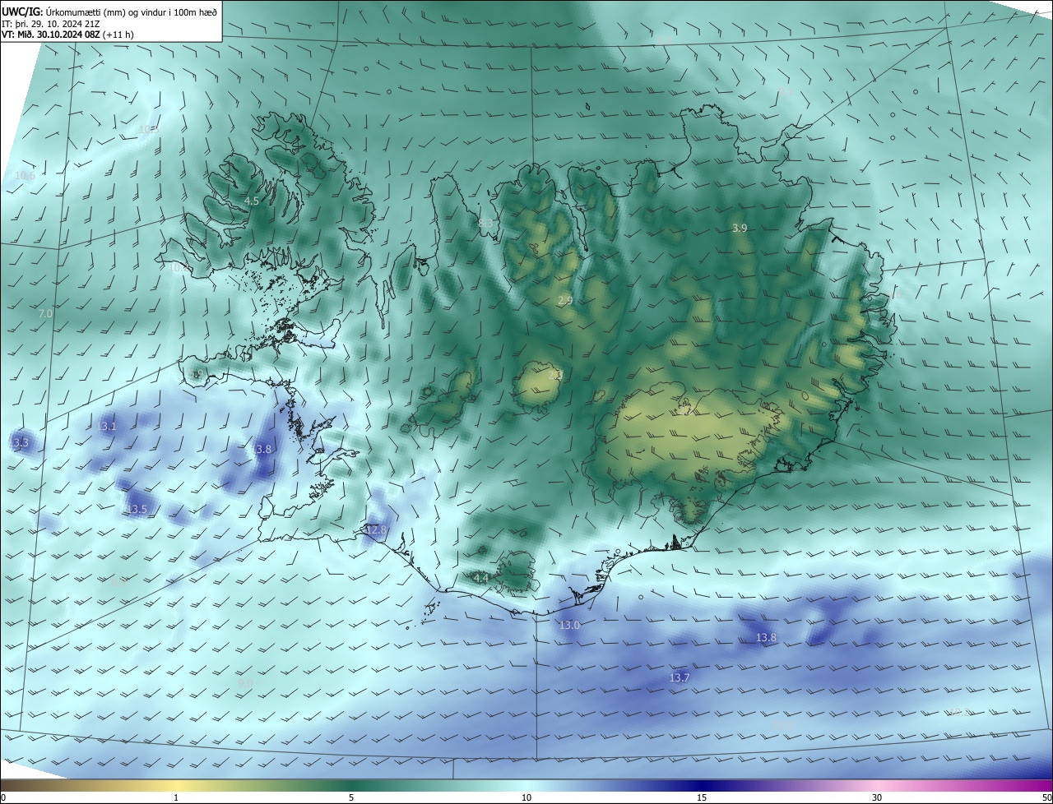Click the valid time "VT: Mið. 30.10.2024 08Z (+11 h)"

tap(68, 35)
